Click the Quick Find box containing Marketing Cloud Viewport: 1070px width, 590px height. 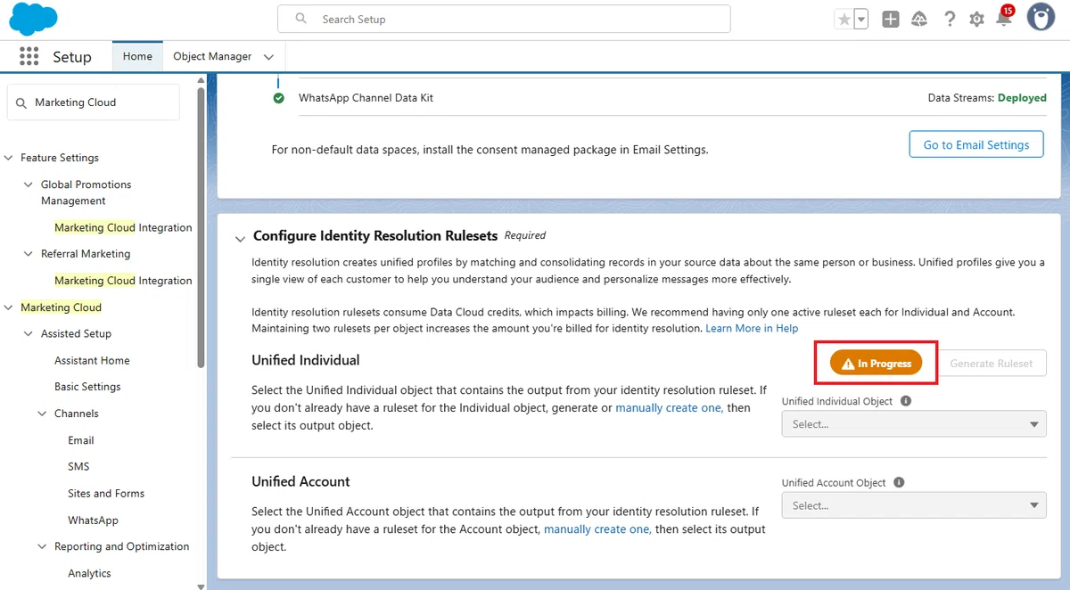click(94, 102)
